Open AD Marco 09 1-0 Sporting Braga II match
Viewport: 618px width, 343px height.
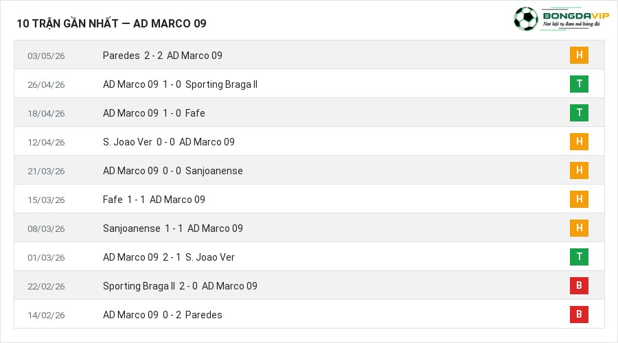180,84
